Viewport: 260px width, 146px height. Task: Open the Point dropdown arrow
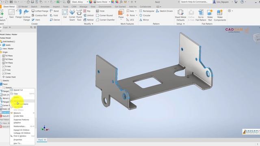(x=136, y=15)
